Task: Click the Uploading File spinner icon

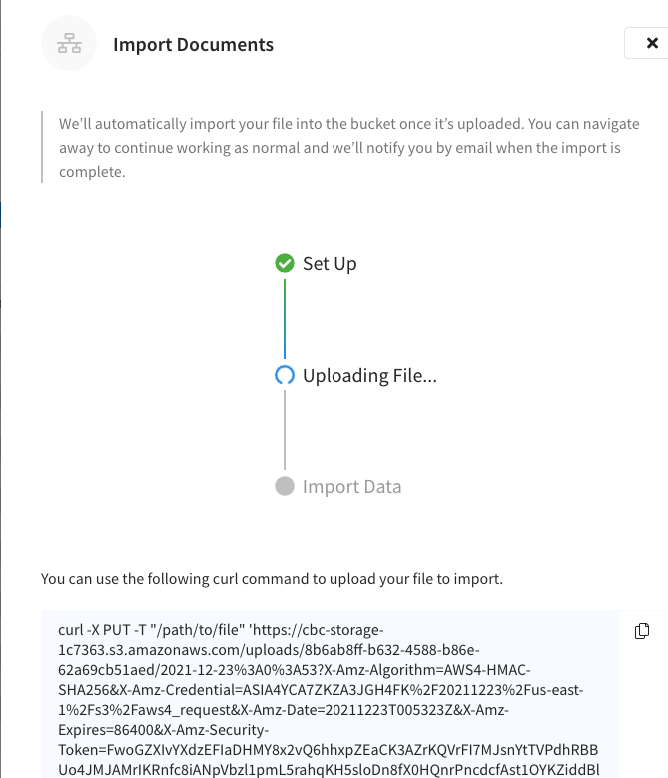Action: [x=285, y=375]
